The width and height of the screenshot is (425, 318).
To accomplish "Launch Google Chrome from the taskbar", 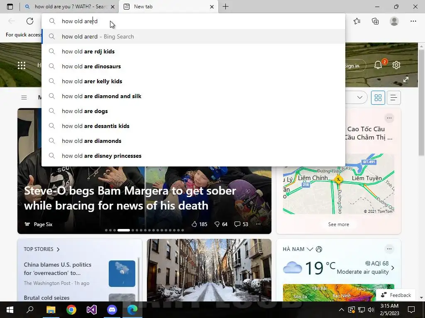I will pos(71,310).
